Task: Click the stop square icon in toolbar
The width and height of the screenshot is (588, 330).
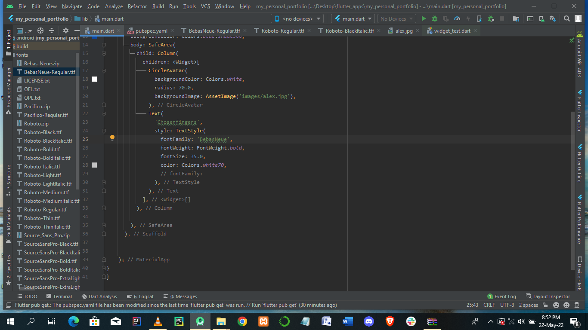Action: pos(501,19)
